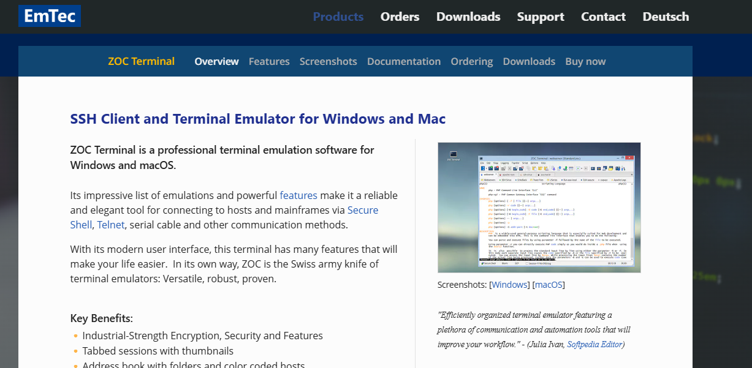752x368 pixels.
Task: Enlarge the ZOC Terminal screenshot thumbnail
Action: click(539, 207)
